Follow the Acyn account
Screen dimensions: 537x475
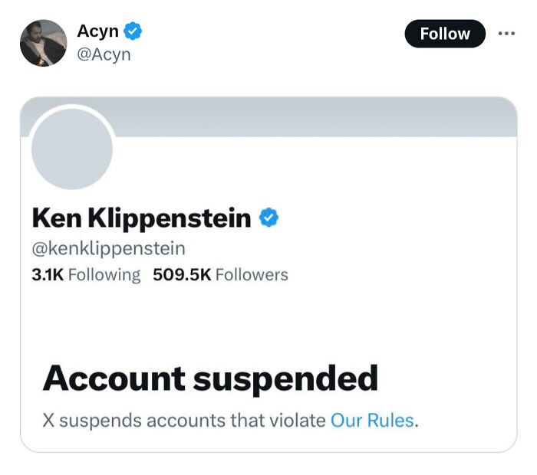click(x=445, y=34)
